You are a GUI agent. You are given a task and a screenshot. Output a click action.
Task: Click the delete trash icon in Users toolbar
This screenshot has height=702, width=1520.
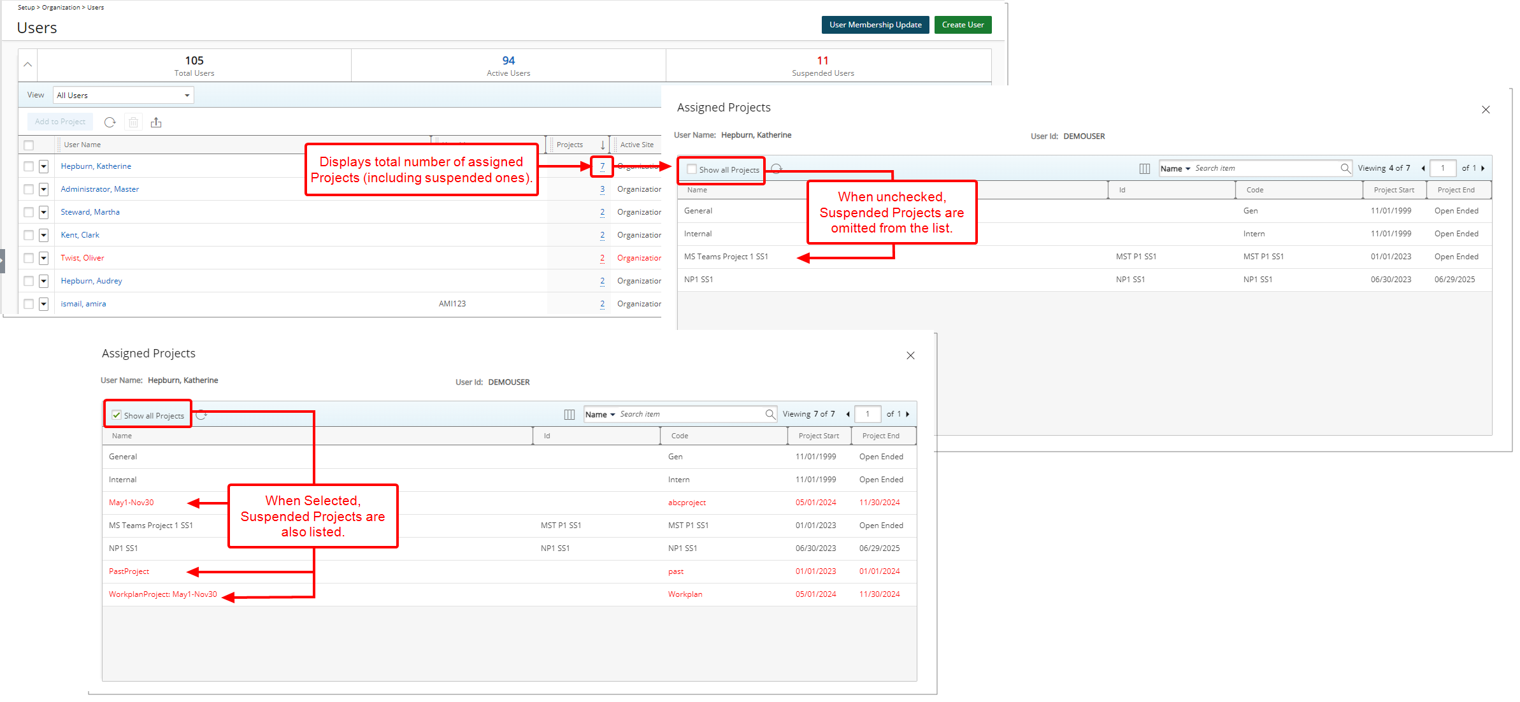(x=133, y=122)
